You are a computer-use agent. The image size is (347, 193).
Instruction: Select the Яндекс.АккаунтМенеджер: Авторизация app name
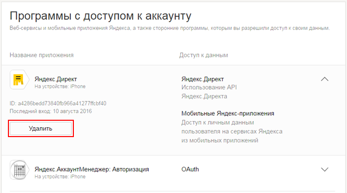(92, 169)
